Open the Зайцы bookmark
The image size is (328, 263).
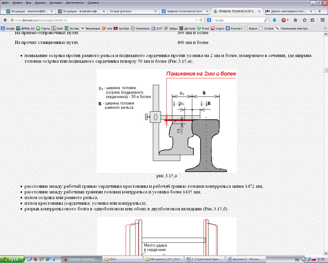[171, 29]
